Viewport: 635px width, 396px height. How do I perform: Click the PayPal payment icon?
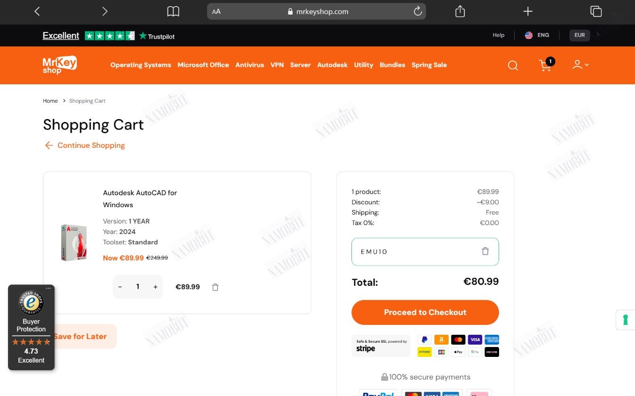tap(424, 339)
